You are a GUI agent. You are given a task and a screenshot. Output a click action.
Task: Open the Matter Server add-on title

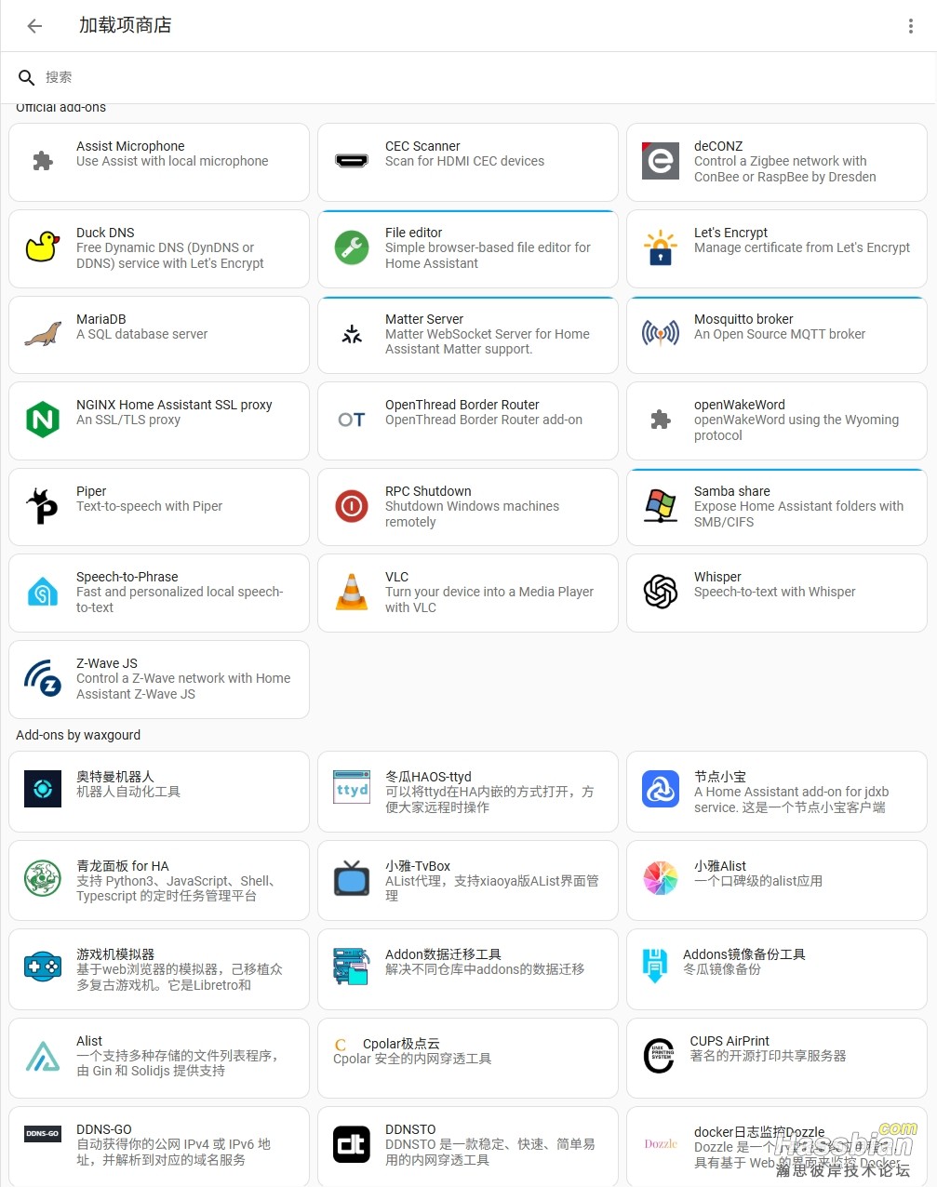coord(424,319)
